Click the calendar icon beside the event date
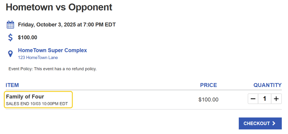The image size is (288, 134). point(10,25)
